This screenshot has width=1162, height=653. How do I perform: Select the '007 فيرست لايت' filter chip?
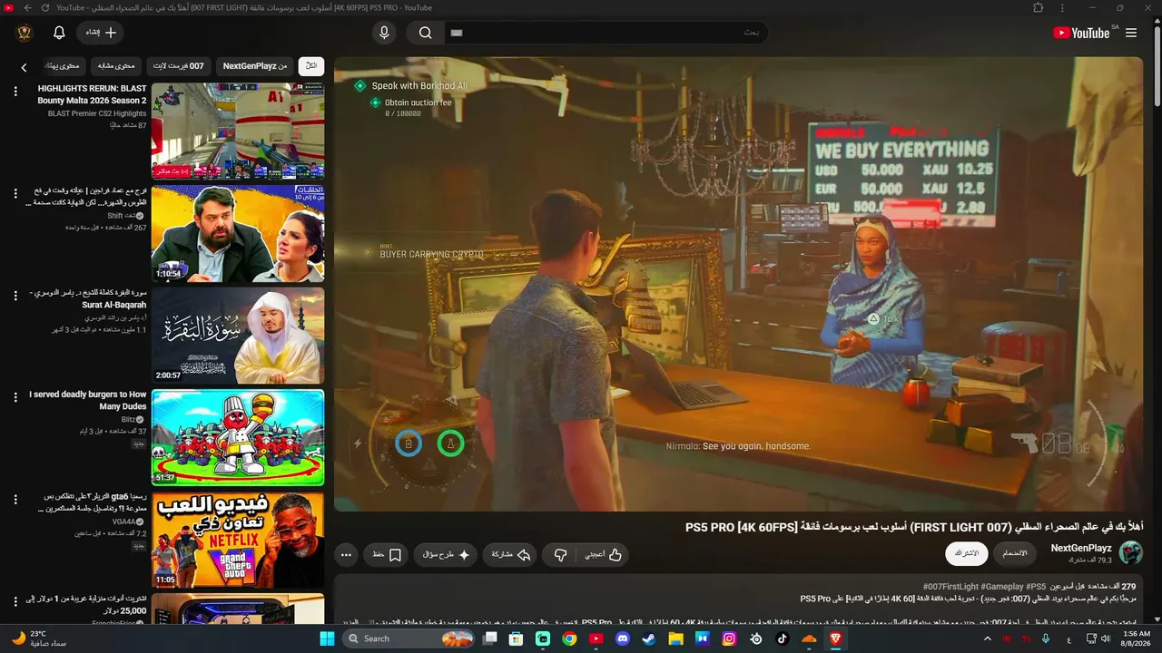pyautogui.click(x=179, y=66)
